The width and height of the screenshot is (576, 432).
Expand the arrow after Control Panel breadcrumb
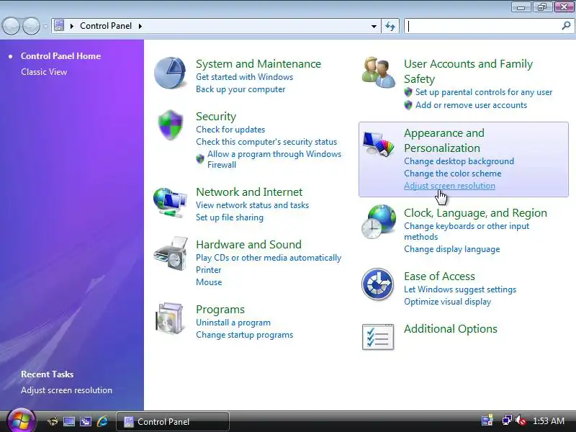point(140,26)
